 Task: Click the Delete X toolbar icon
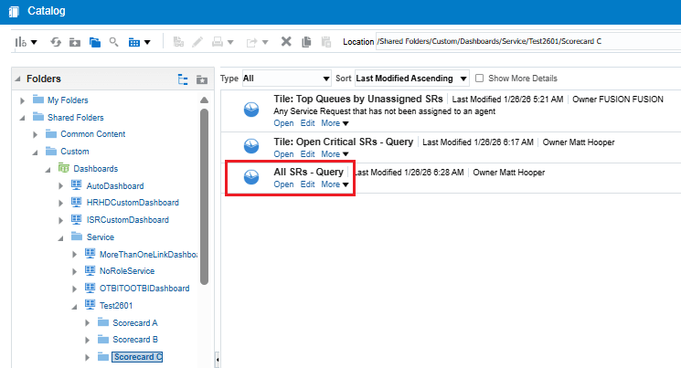(x=286, y=42)
